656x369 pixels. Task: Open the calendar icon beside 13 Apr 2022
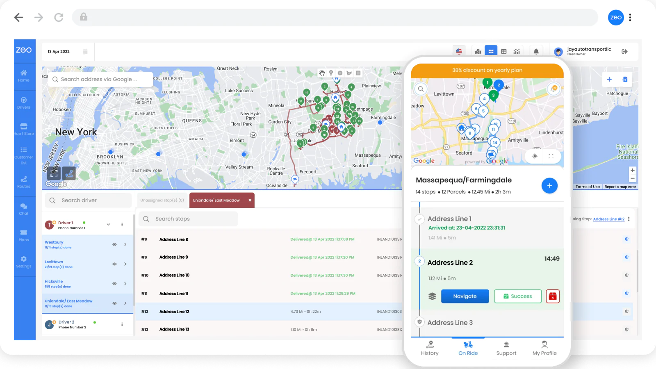click(85, 52)
